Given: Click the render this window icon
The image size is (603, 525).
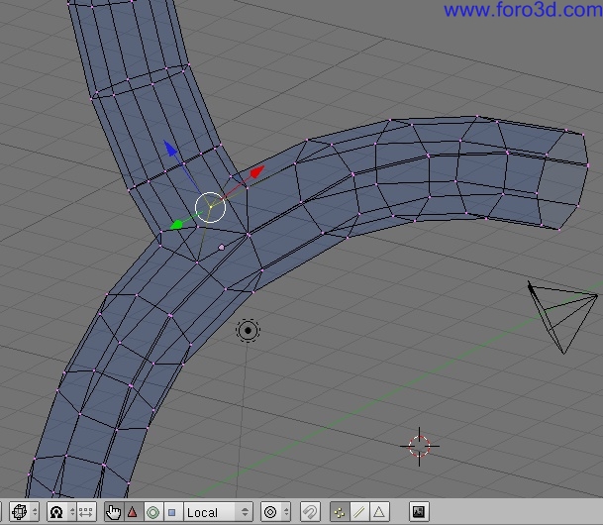Looking at the screenshot, I should pos(419,512).
